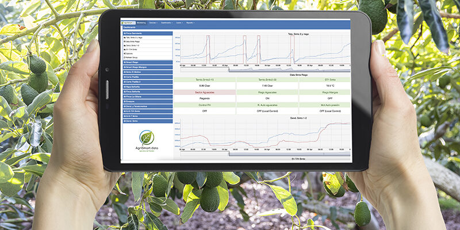Open the Monitoring menu item
Viewport: 460px width, 230px height.
[141, 22]
